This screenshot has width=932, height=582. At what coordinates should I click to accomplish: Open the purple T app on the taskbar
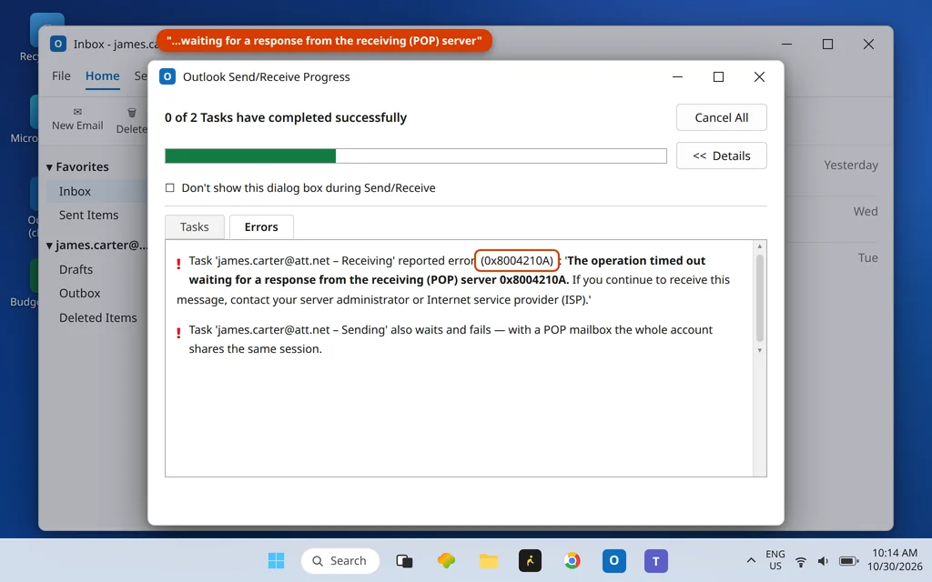tap(655, 560)
